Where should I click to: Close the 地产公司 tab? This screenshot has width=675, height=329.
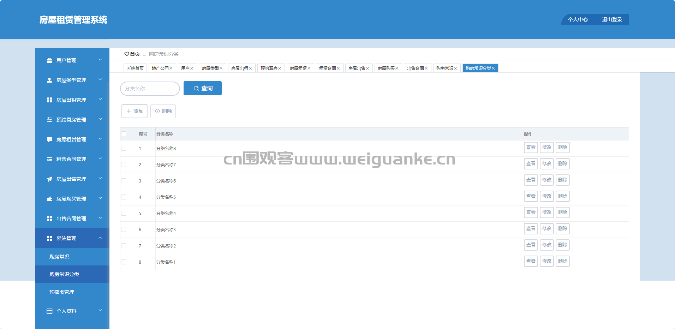pyautogui.click(x=171, y=68)
